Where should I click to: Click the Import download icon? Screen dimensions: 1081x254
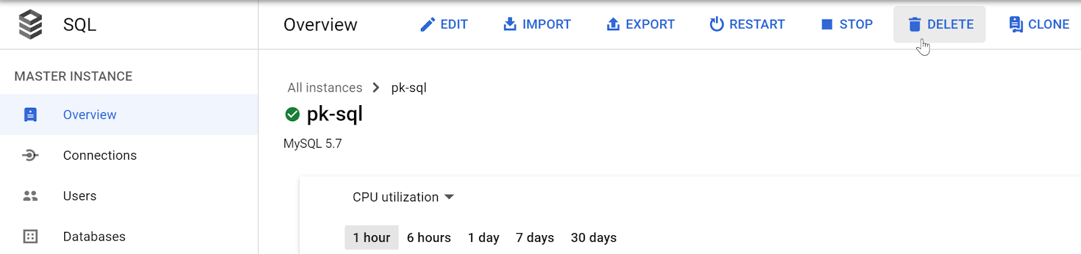click(x=509, y=24)
